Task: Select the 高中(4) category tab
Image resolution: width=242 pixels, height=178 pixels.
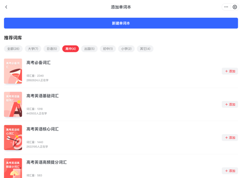Action: pos(71,49)
